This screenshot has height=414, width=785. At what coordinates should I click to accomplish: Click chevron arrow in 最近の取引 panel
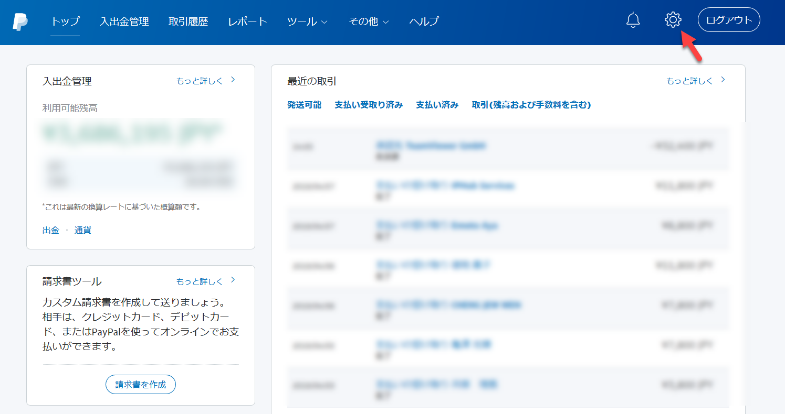click(723, 80)
